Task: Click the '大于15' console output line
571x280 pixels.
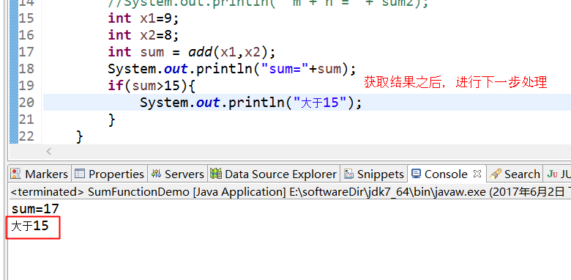Action: [x=30, y=226]
